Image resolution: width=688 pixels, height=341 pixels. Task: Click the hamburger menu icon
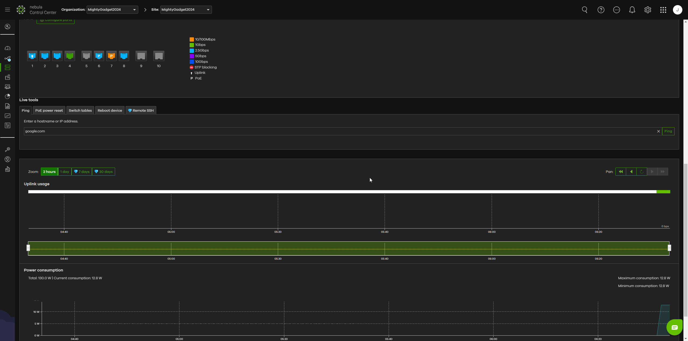(8, 10)
